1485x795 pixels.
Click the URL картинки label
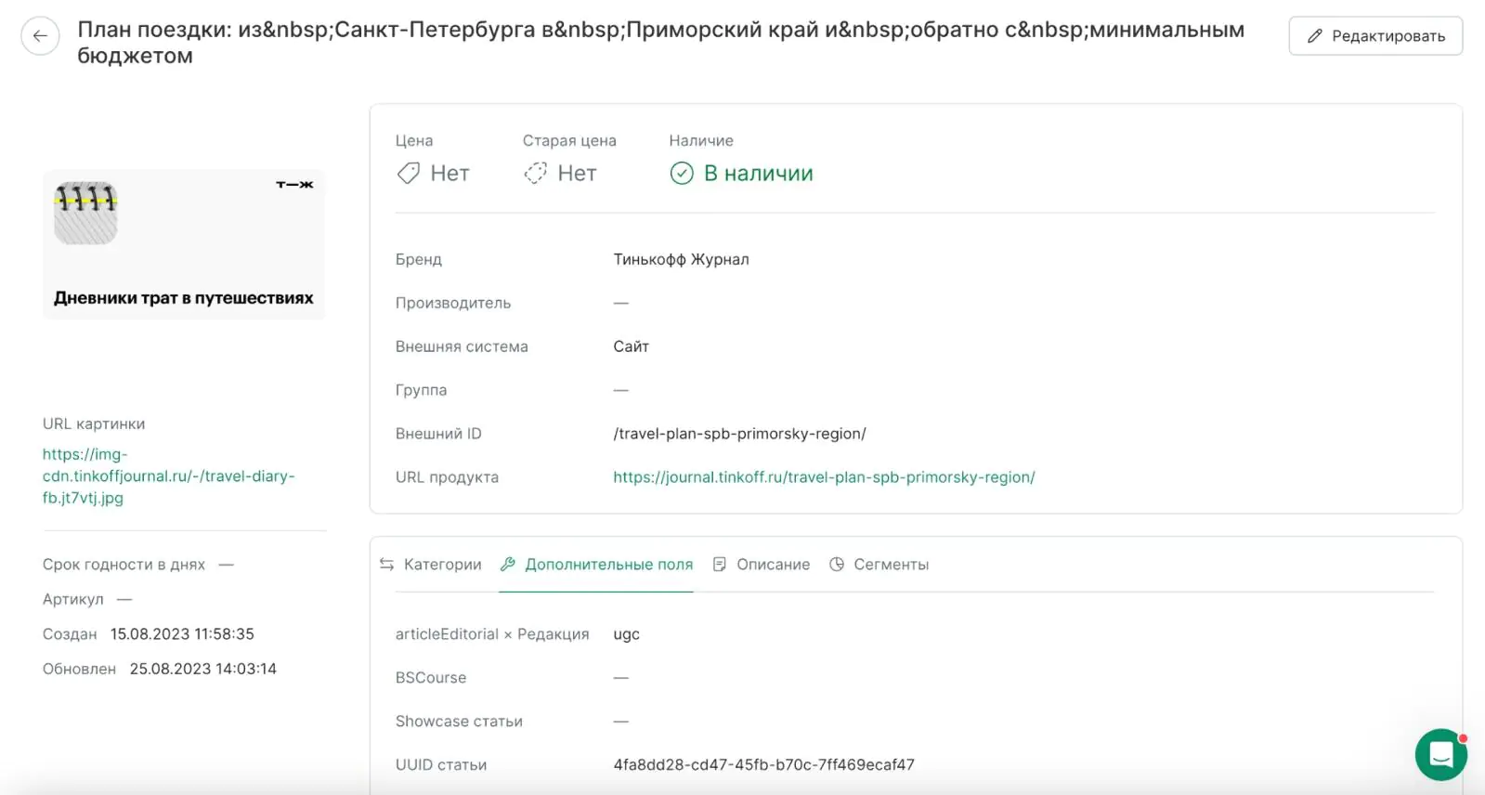94,424
